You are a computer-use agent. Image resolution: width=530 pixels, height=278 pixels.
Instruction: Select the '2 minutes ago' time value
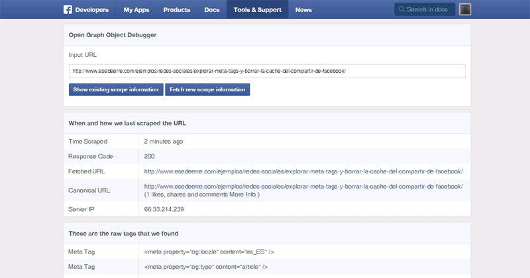pyautogui.click(x=163, y=142)
